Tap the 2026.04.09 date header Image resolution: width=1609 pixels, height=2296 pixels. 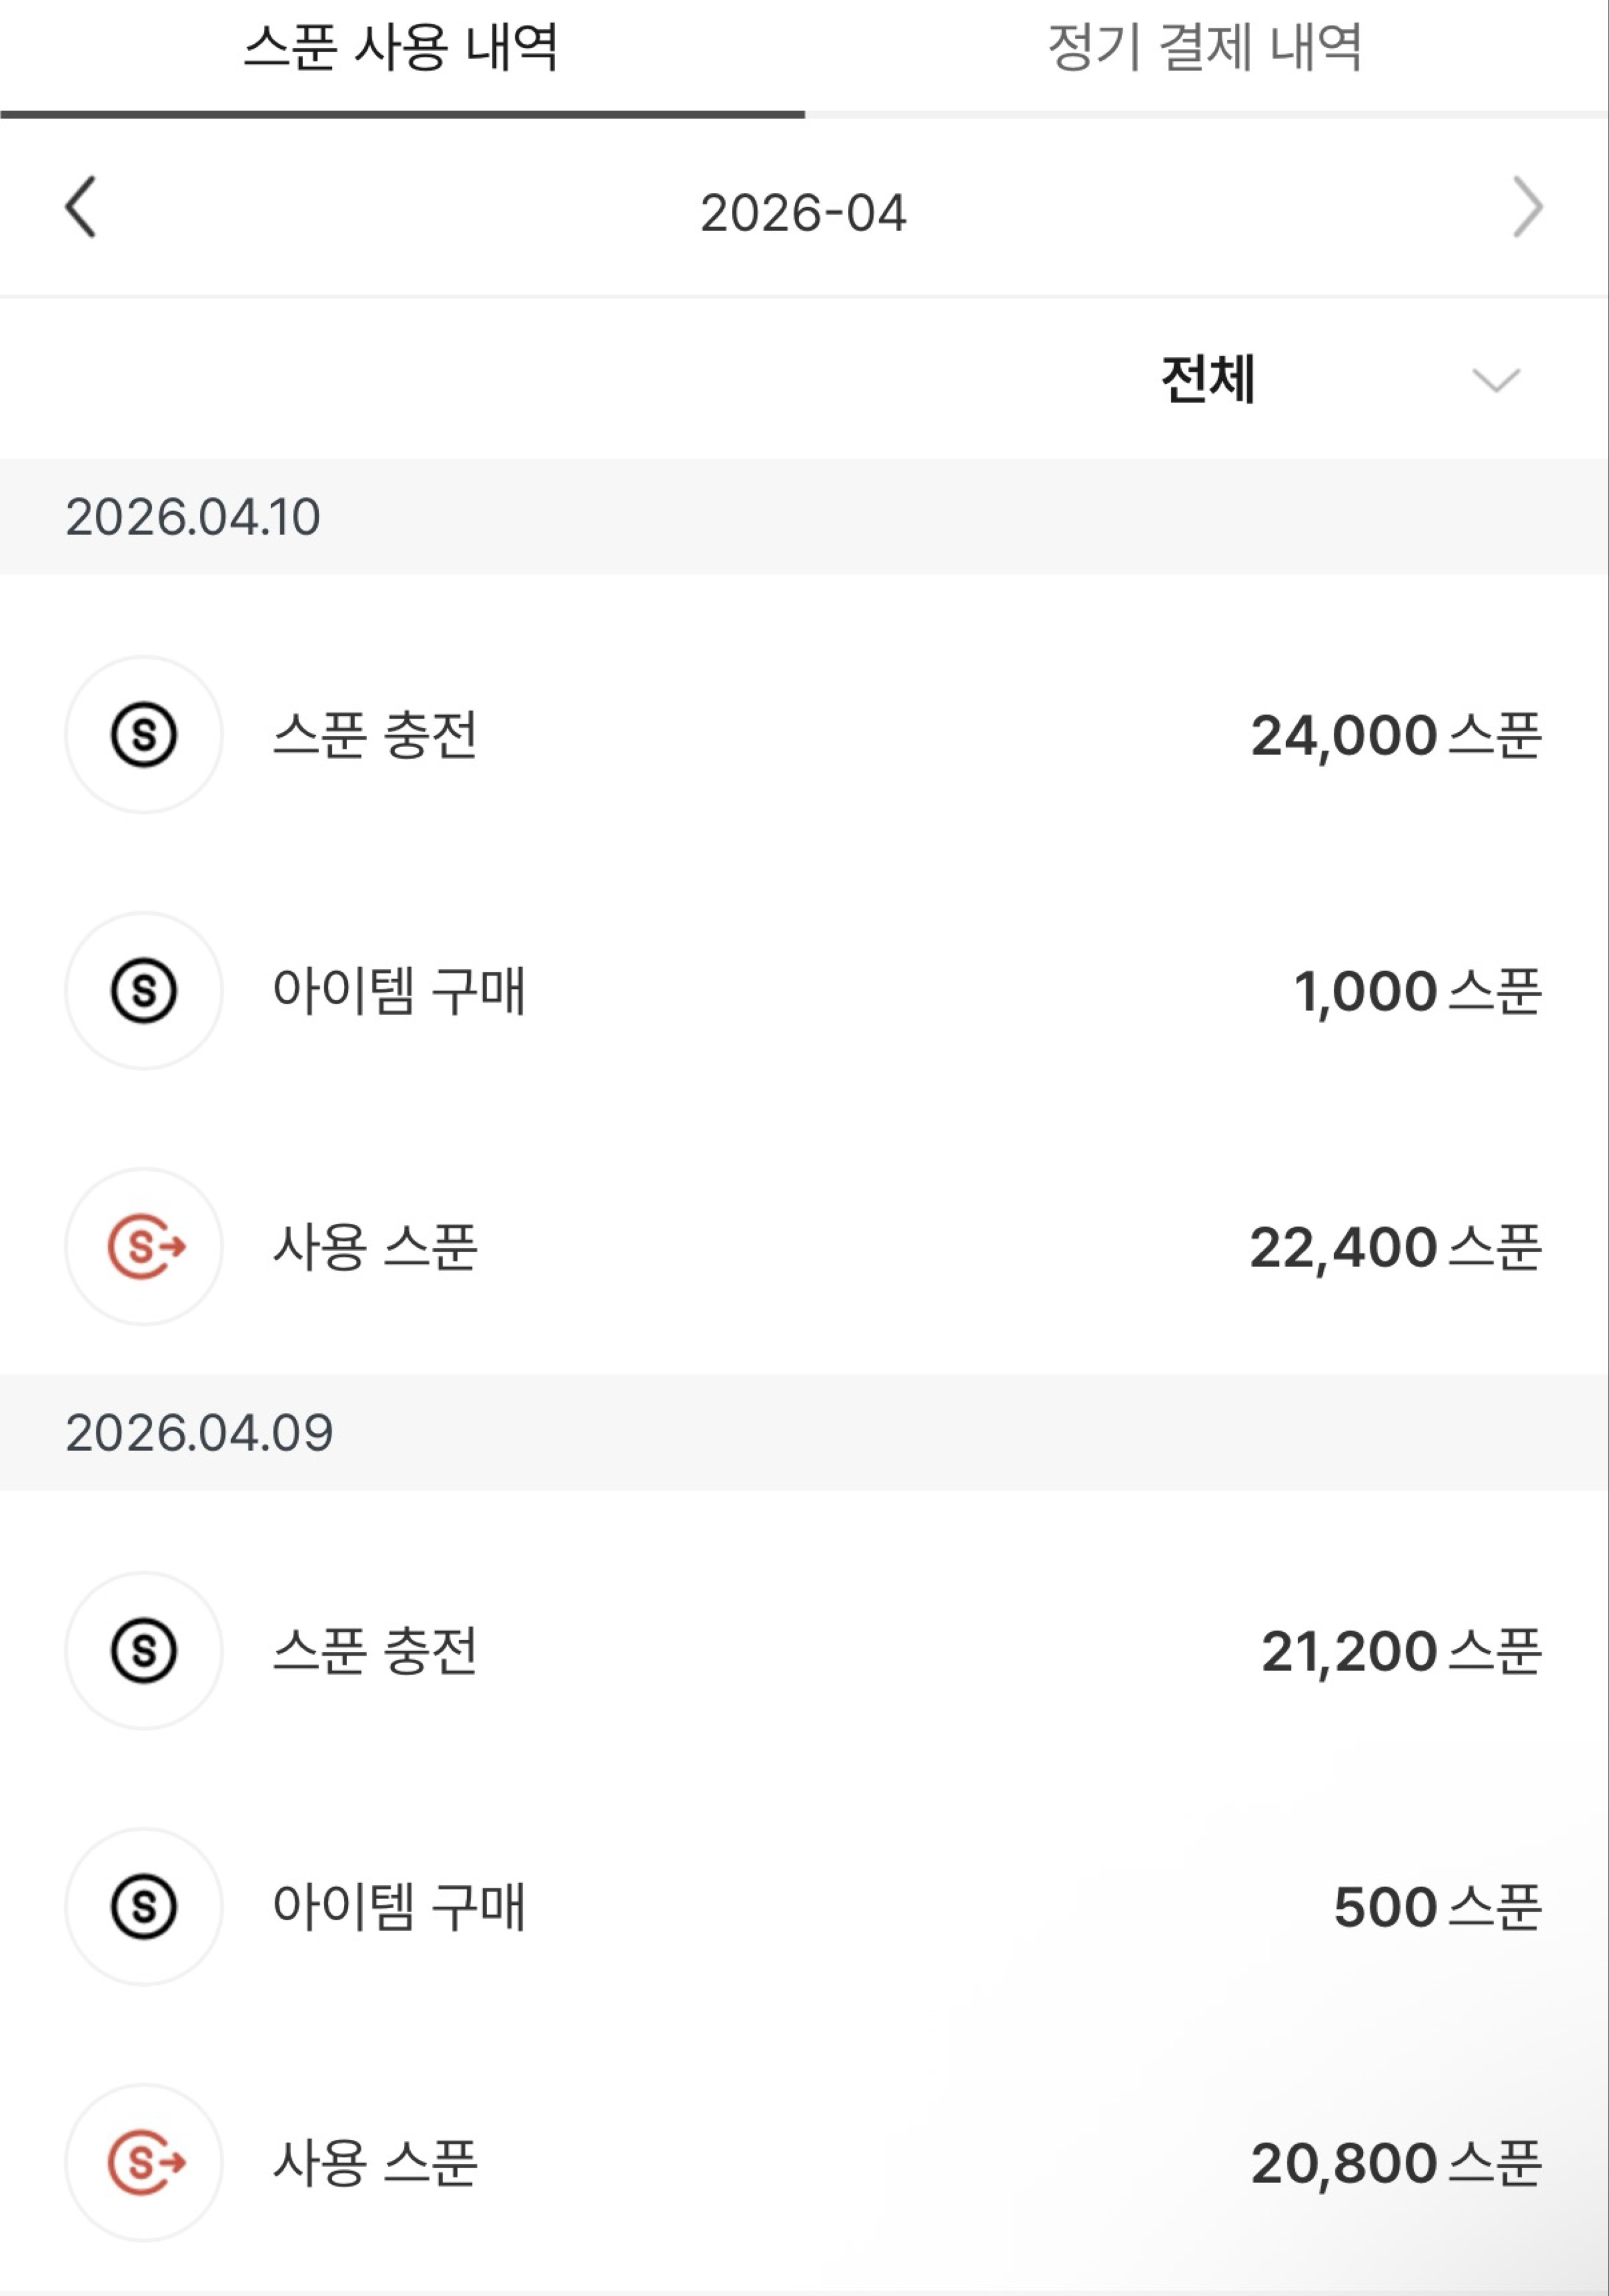click(199, 1433)
